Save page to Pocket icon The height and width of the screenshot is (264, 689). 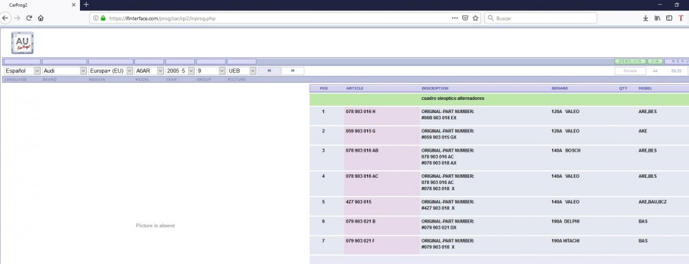[465, 19]
